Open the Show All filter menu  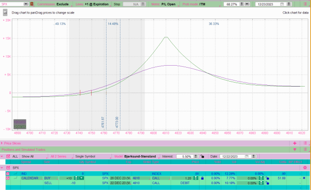point(34,156)
